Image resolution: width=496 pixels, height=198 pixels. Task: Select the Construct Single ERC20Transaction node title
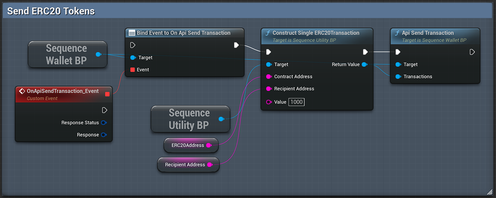click(x=316, y=33)
